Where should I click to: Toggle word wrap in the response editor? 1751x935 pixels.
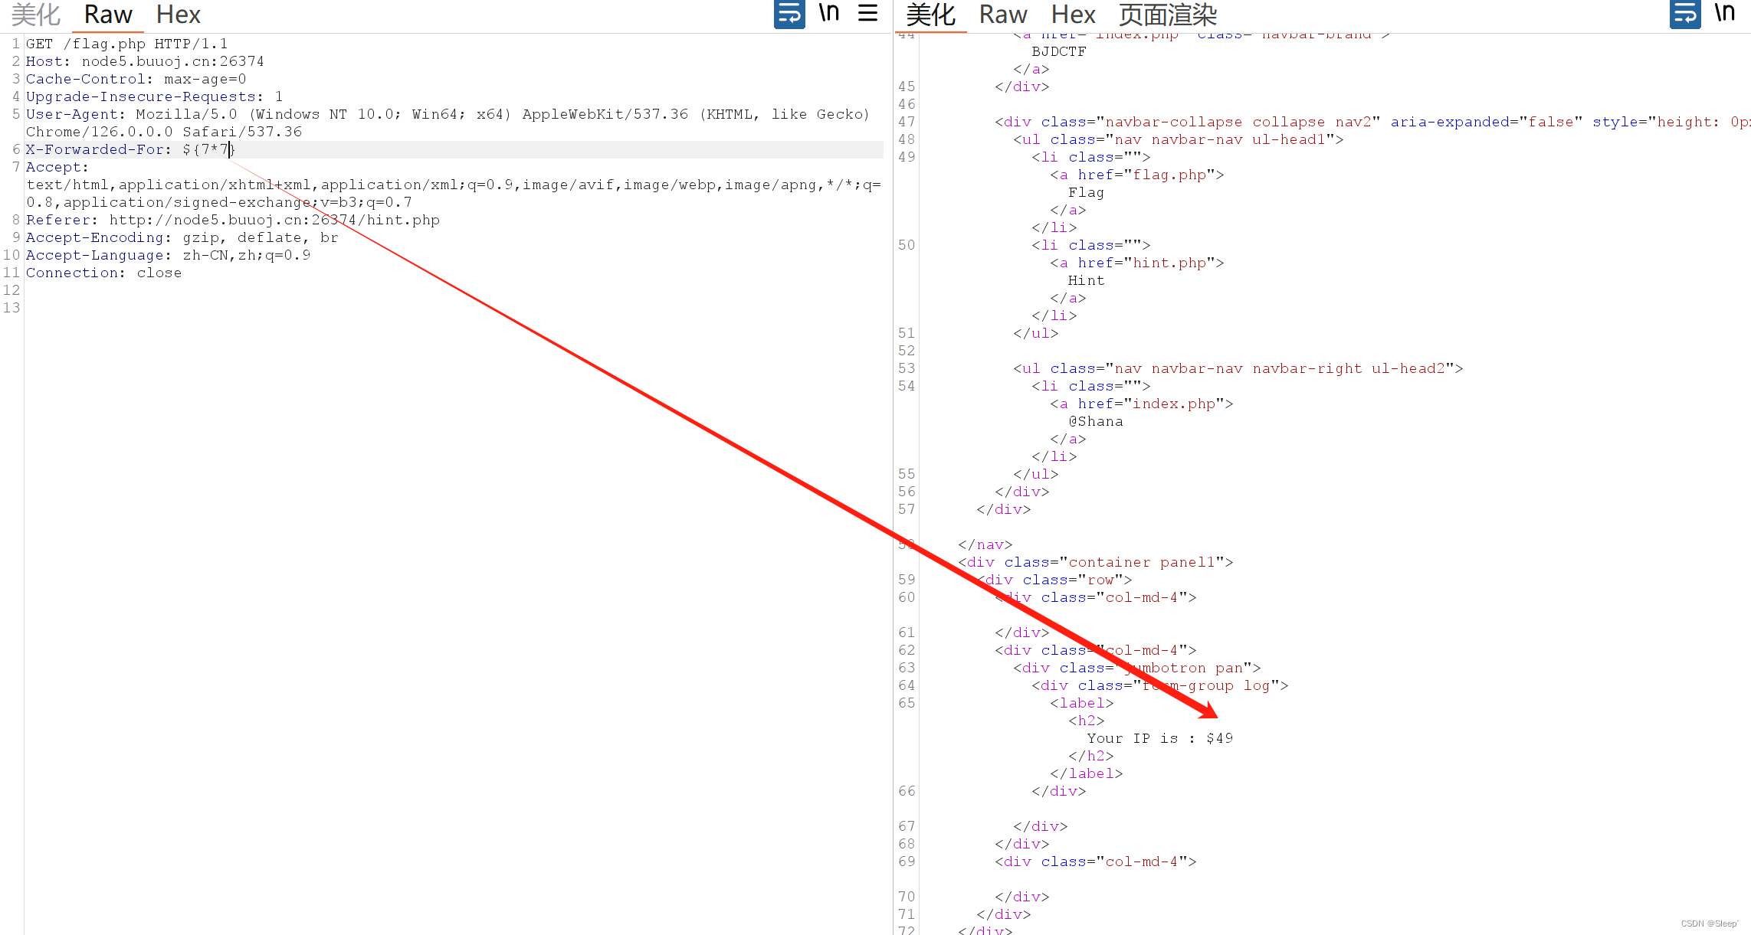point(1684,14)
